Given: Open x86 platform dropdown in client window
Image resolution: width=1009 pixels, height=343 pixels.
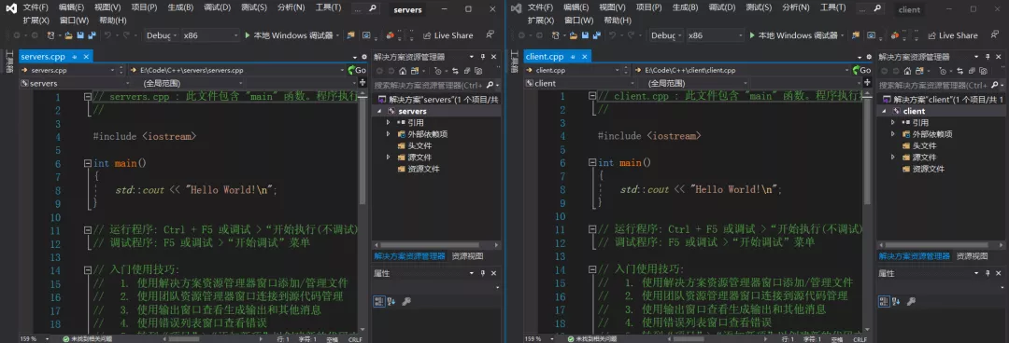Looking at the screenshot, I should click(x=715, y=35).
